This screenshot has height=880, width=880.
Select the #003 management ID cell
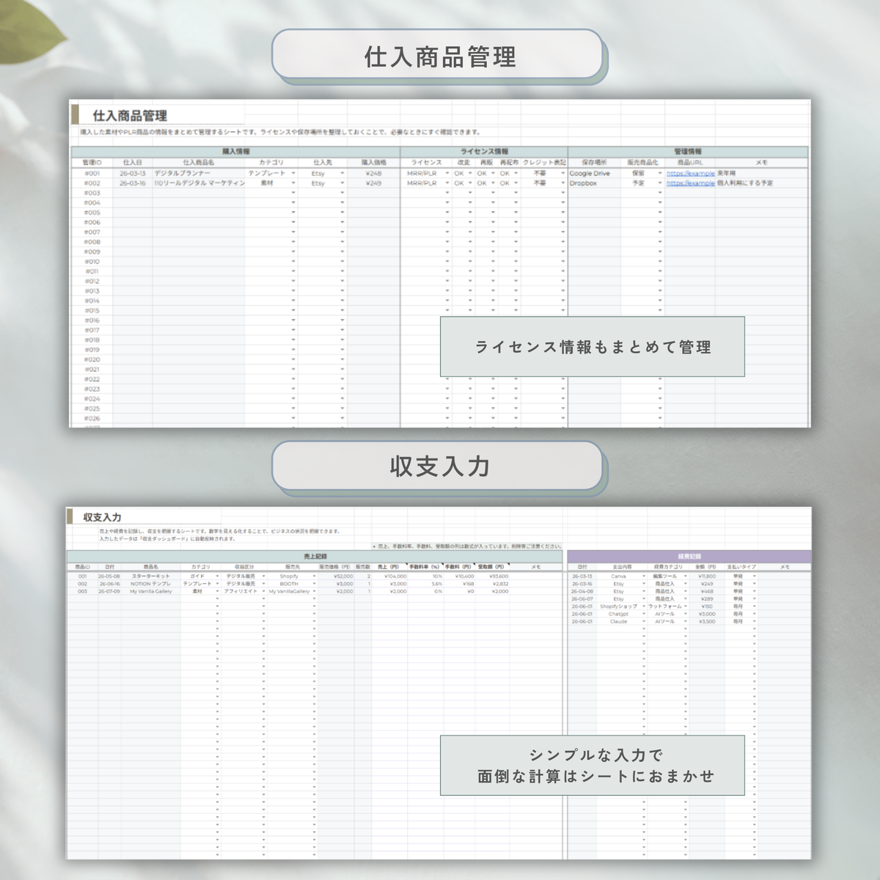pos(92,193)
